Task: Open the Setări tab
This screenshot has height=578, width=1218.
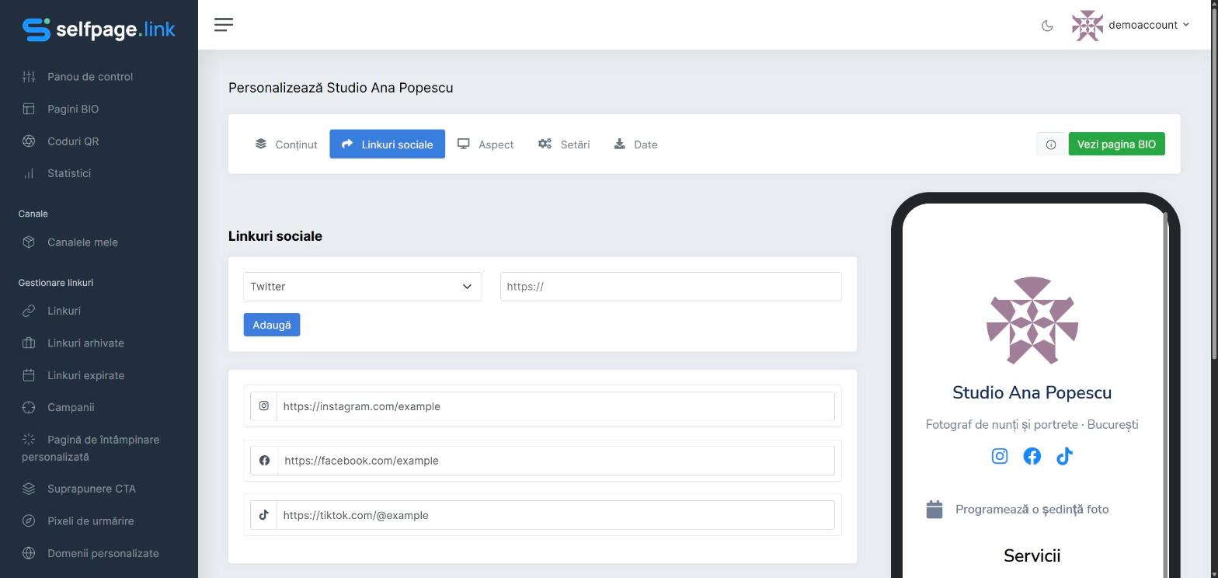Action: point(564,144)
